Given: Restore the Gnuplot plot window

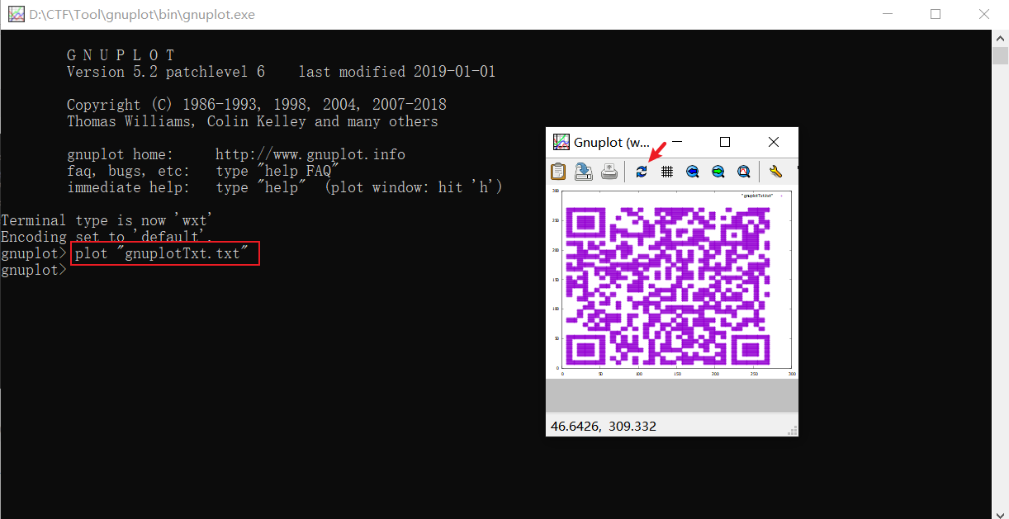Looking at the screenshot, I should click(724, 141).
